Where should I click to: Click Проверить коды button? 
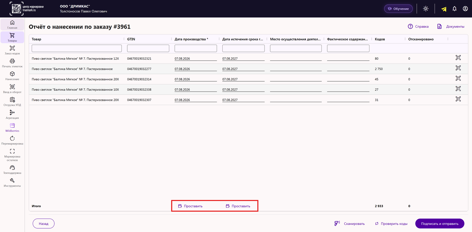coord(391,224)
